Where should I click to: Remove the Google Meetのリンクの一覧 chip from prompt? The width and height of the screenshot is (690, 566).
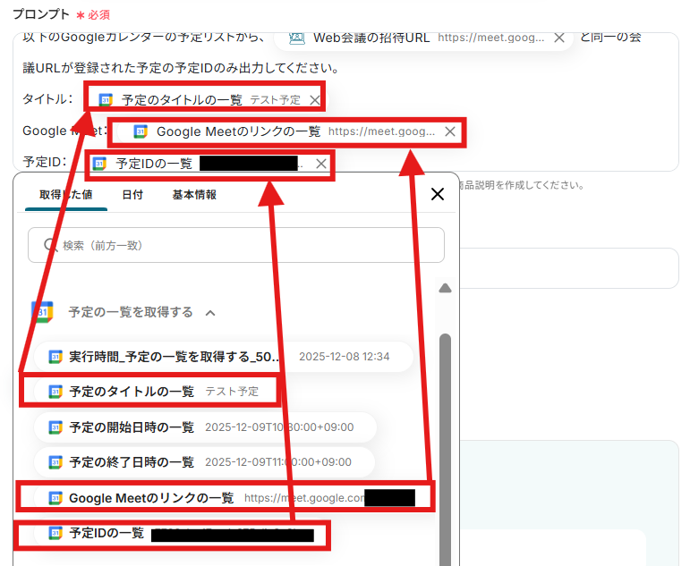click(450, 131)
